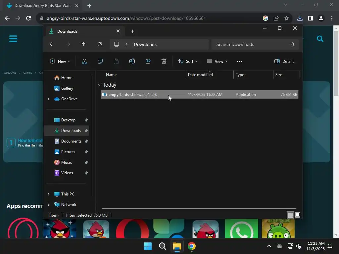
Task: Click the PC icon in address bar
Action: click(117, 44)
